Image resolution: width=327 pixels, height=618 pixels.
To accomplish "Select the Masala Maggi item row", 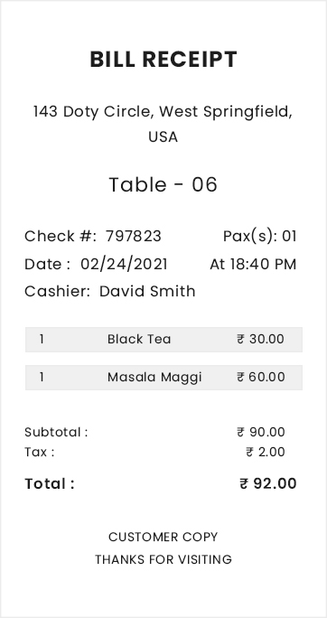I will click(x=163, y=377).
